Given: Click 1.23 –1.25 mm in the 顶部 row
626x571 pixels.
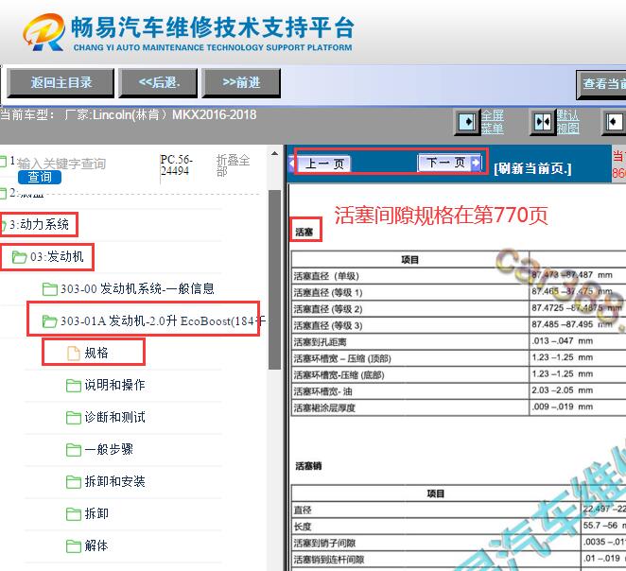Looking at the screenshot, I should click(562, 357).
